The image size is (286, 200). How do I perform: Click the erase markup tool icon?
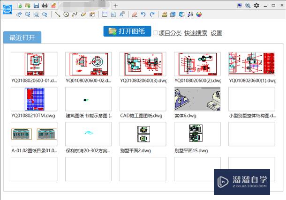[x=92, y=15]
